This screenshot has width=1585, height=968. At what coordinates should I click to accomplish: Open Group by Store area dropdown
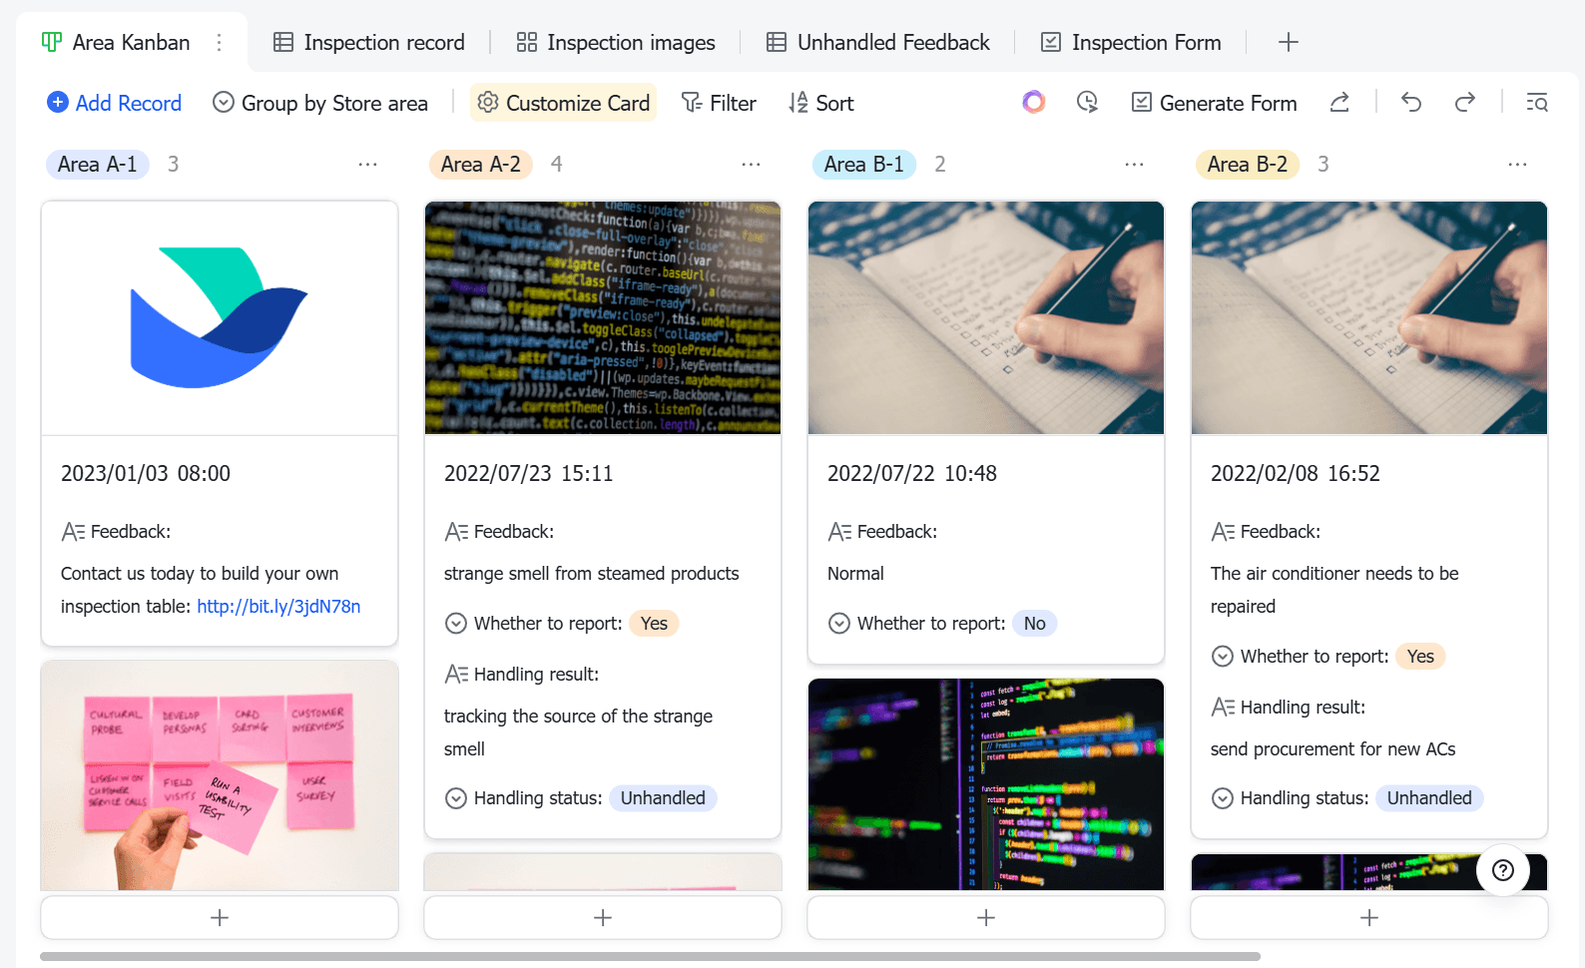(320, 103)
